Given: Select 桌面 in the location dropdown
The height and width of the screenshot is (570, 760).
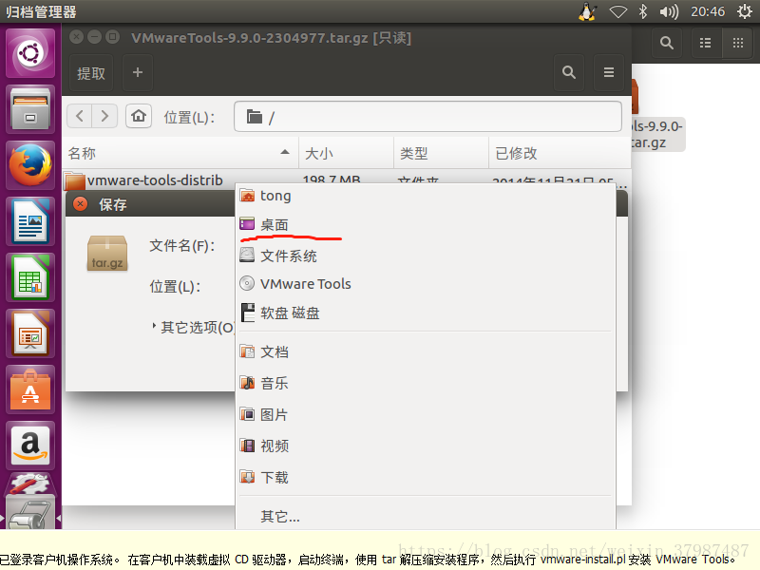Looking at the screenshot, I should [426, 224].
